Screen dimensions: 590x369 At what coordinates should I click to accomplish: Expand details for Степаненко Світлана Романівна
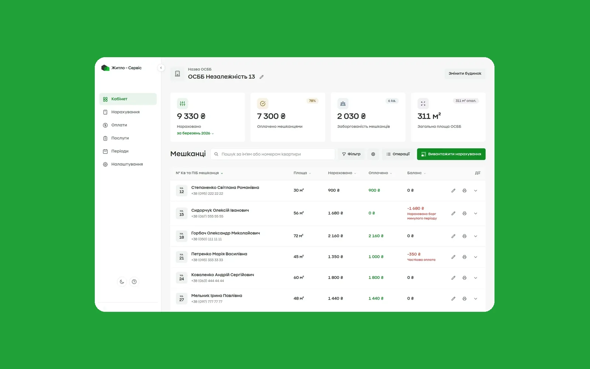pos(475,191)
